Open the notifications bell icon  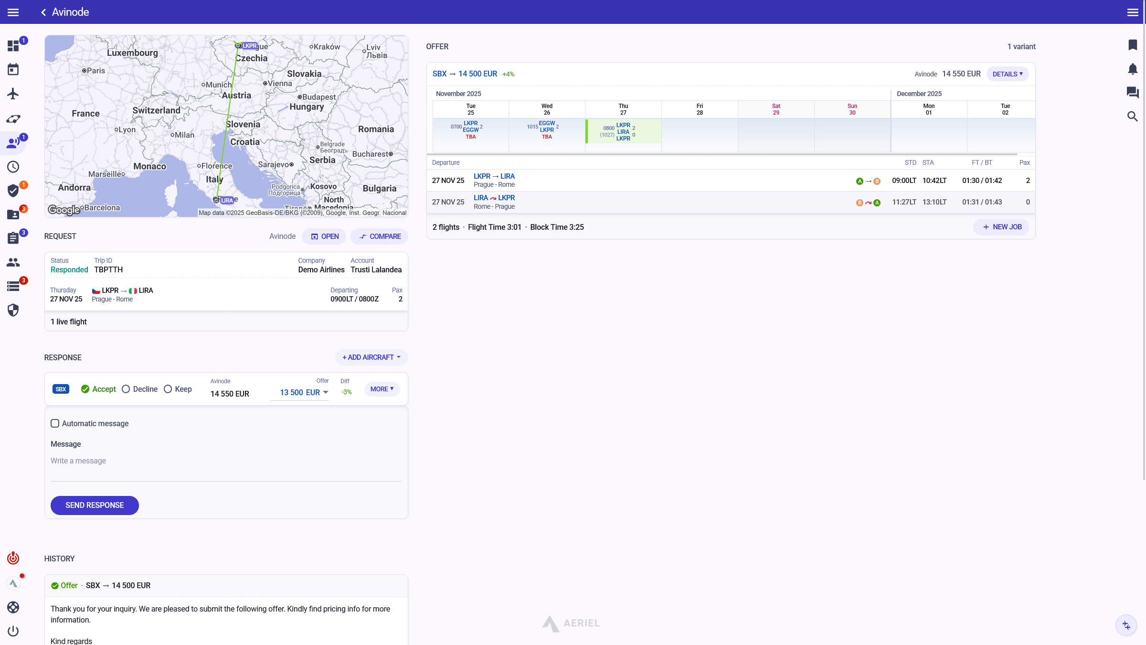click(1133, 69)
